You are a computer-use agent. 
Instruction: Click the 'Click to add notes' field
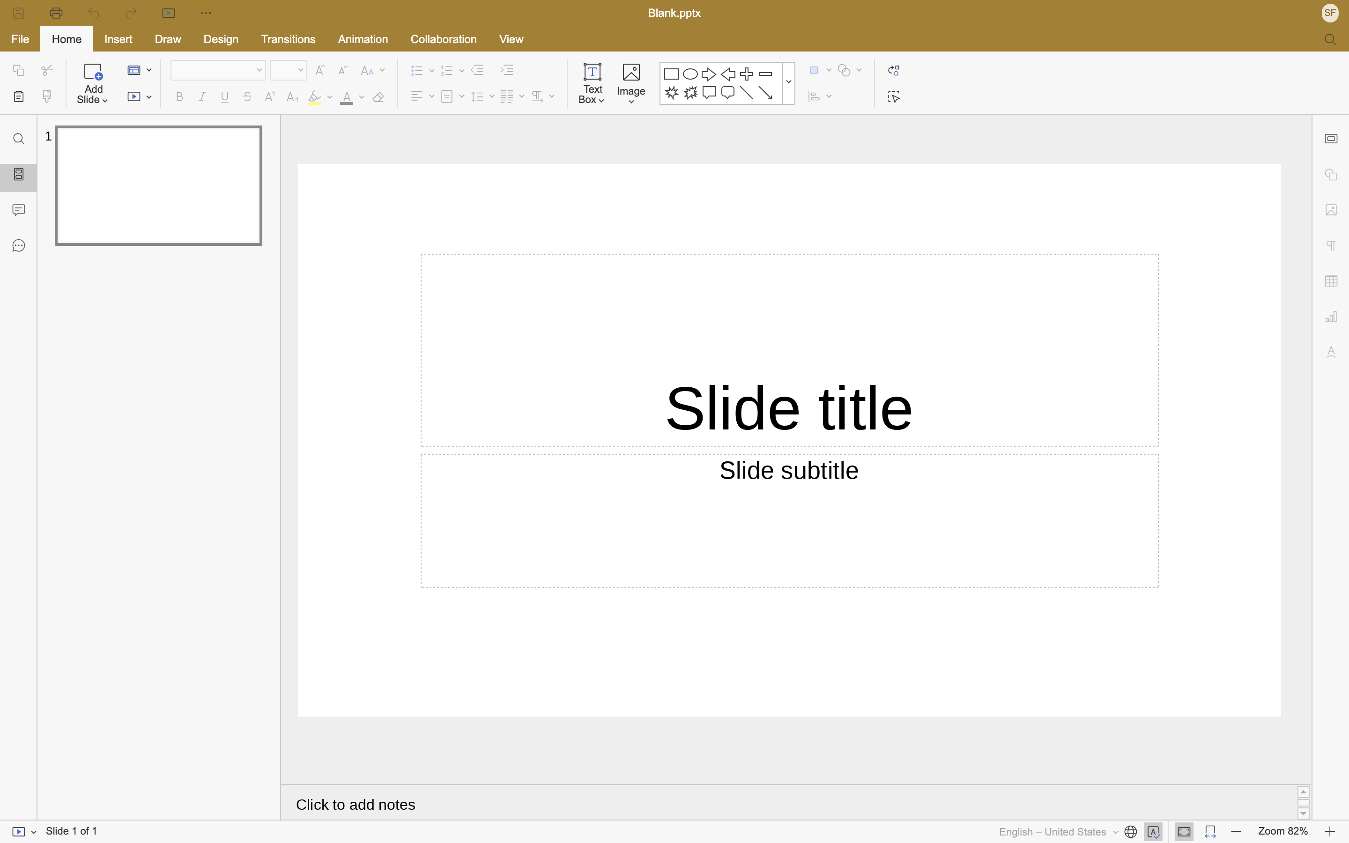[789, 805]
